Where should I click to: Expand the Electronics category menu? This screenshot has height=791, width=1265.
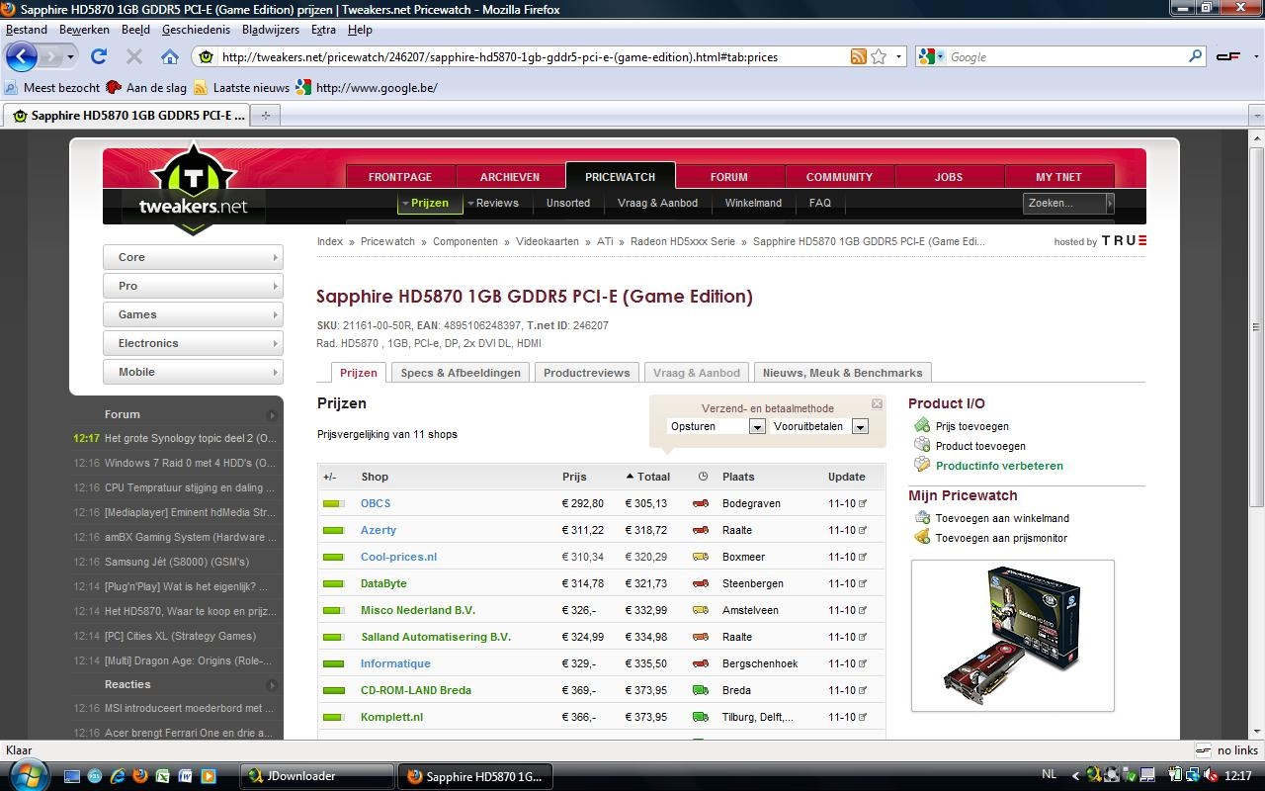coord(193,343)
